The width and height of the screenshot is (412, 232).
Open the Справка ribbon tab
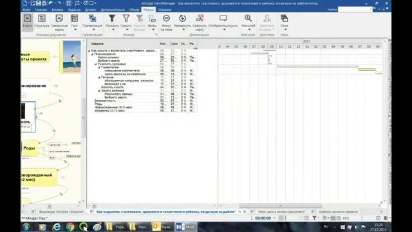click(165, 10)
